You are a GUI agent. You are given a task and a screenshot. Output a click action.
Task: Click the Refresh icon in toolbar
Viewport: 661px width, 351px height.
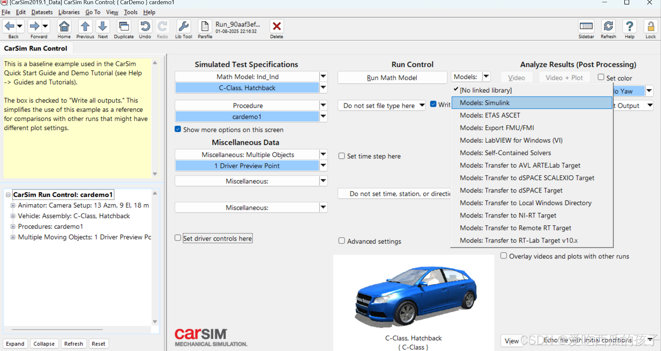pyautogui.click(x=608, y=27)
